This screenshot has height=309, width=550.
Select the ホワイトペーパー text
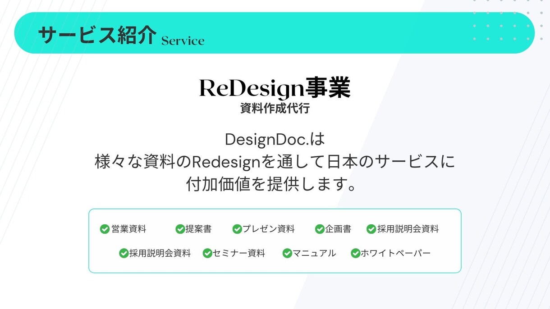(x=396, y=254)
